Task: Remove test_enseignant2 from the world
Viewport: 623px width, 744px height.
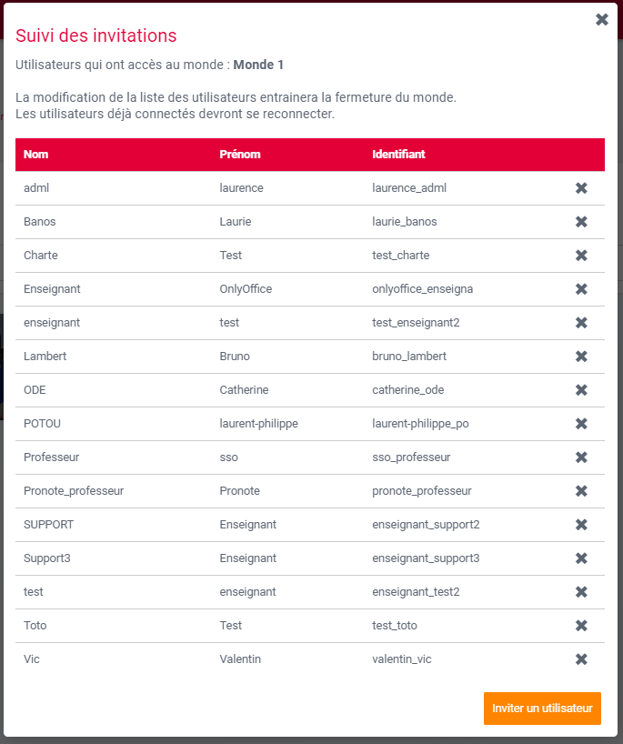Action: click(x=581, y=323)
